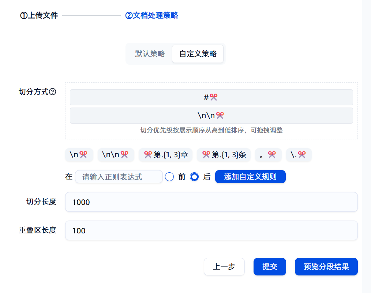Image resolution: width=371 pixels, height=293 pixels.
Task: Click the 切分长度 field showing 1000
Action: click(211, 202)
